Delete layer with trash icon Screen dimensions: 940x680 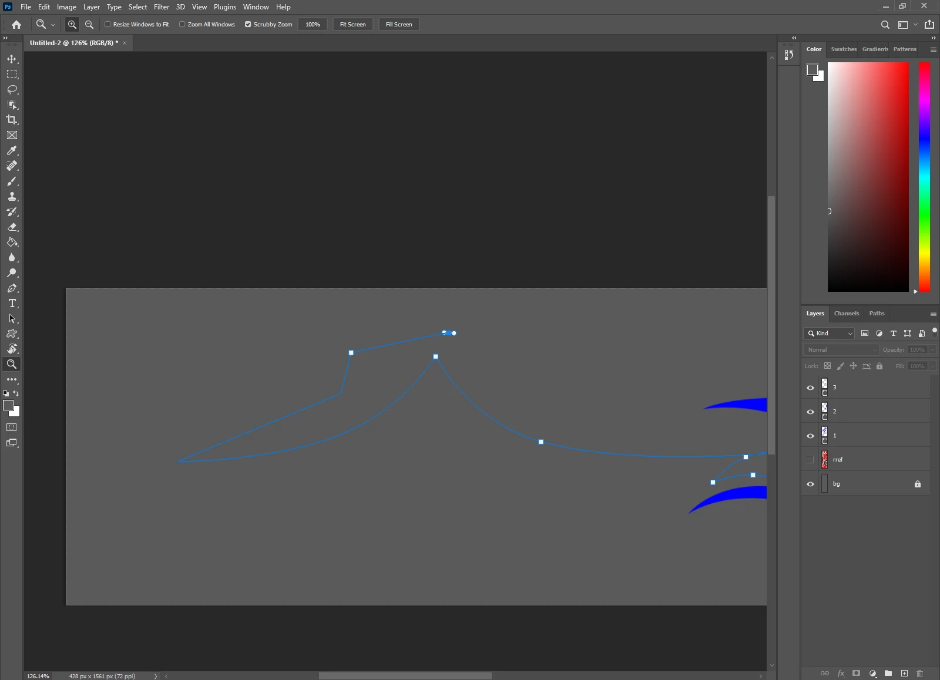tap(920, 673)
